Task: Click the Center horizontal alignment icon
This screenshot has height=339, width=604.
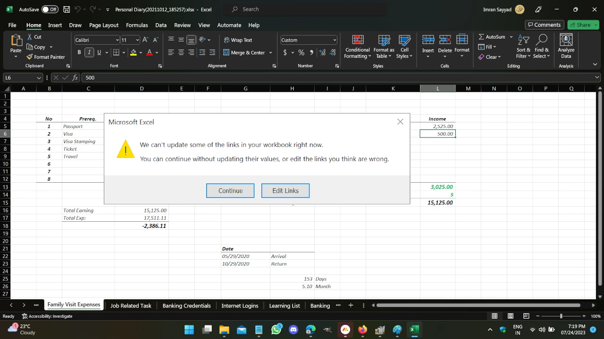Action: (x=181, y=53)
